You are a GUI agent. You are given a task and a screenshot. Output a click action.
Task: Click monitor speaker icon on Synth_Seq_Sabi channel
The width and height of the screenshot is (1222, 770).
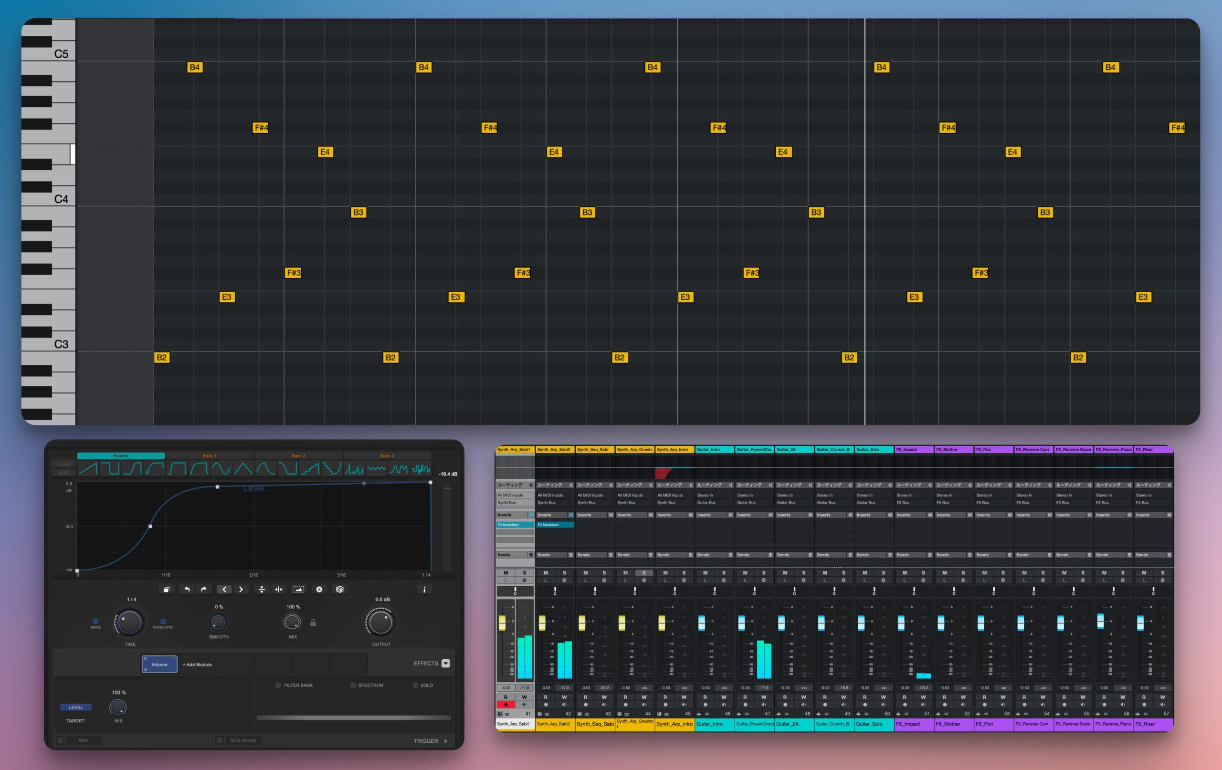pyautogui.click(x=604, y=705)
